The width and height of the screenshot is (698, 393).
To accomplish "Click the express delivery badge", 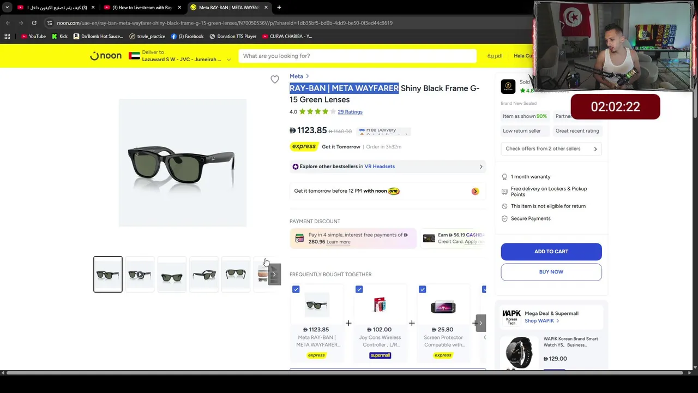I will point(304,146).
